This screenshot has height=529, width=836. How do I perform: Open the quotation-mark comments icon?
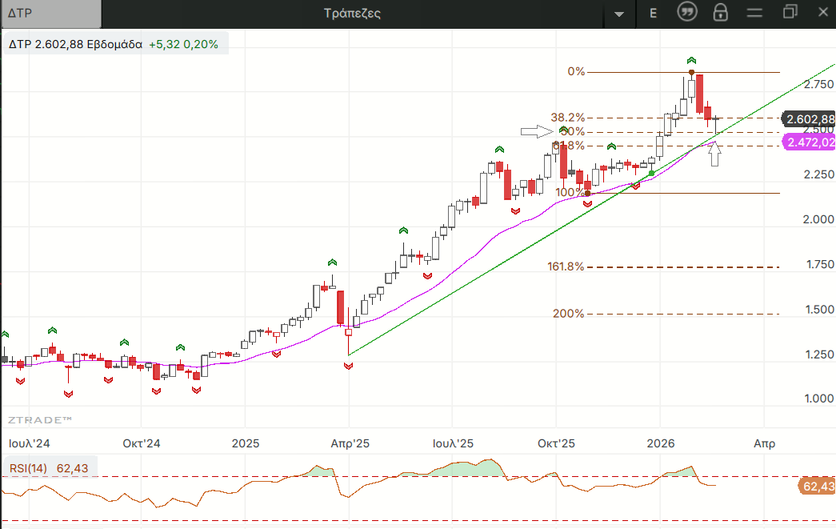[686, 13]
